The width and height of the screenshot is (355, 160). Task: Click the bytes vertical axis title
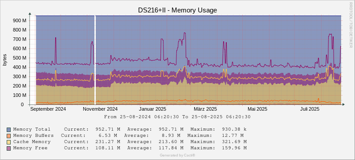point(5,60)
